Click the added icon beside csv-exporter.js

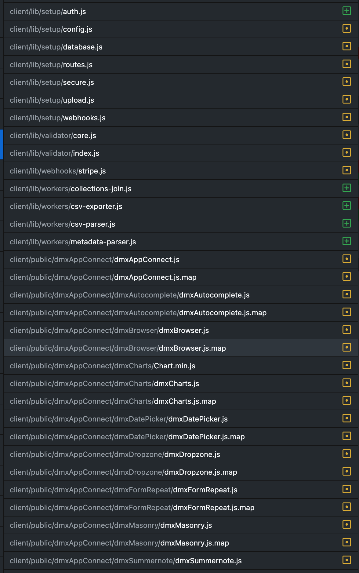(346, 206)
